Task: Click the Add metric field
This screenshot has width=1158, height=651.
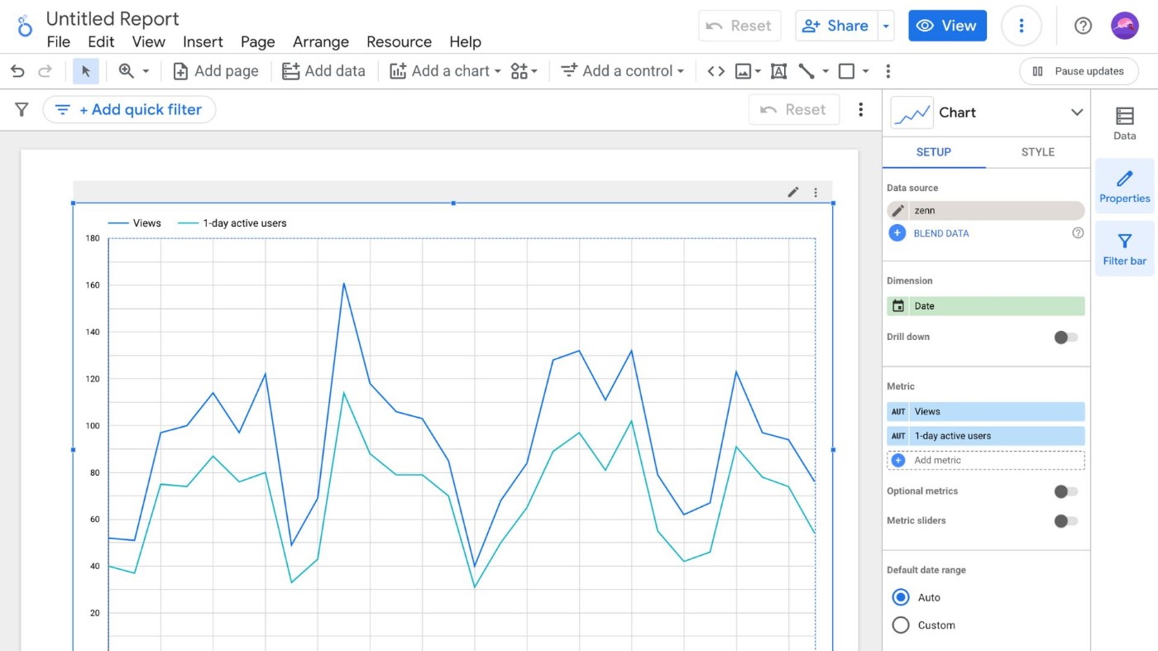Action: (986, 460)
